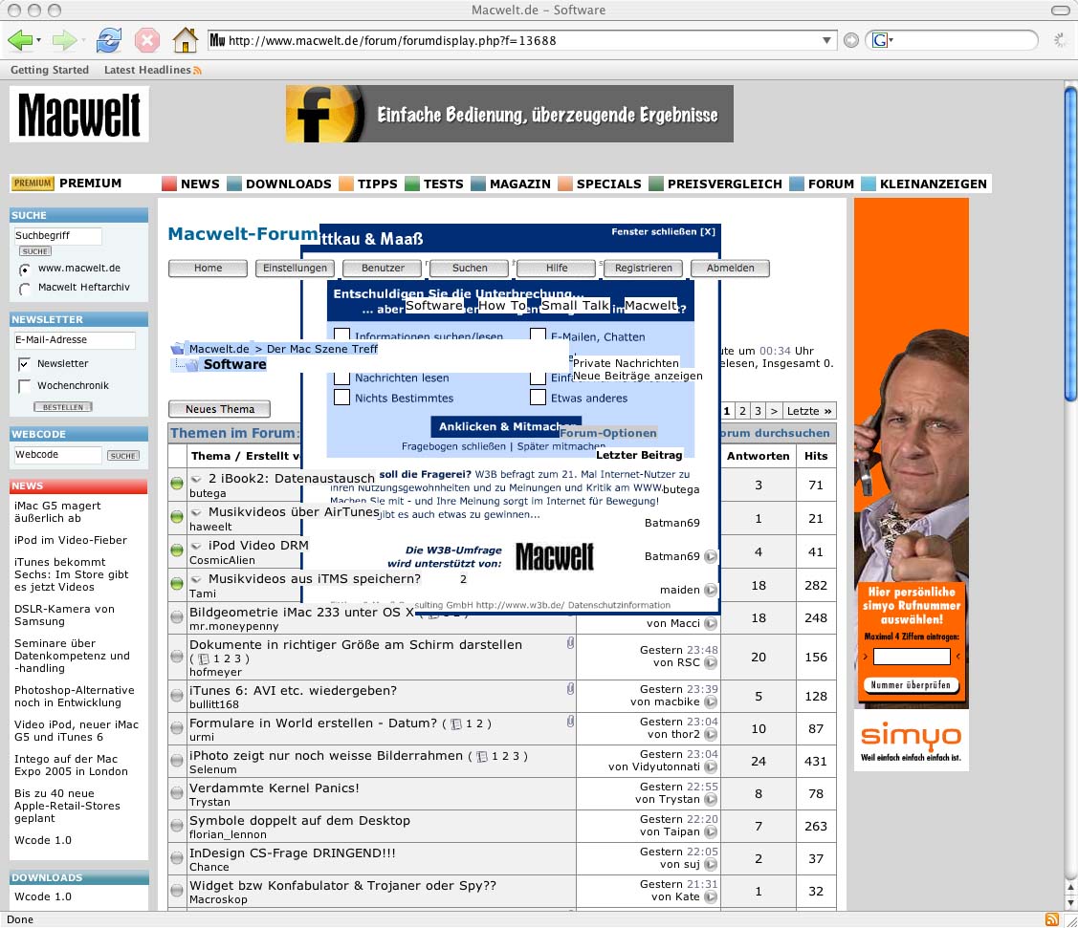1078x928 pixels.
Task: Open the Forum-Optionen dropdown
Action: point(608,433)
